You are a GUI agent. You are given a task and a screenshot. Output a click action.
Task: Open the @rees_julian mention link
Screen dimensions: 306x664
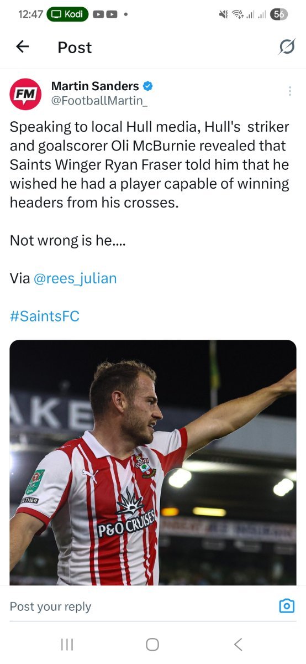pyautogui.click(x=75, y=278)
